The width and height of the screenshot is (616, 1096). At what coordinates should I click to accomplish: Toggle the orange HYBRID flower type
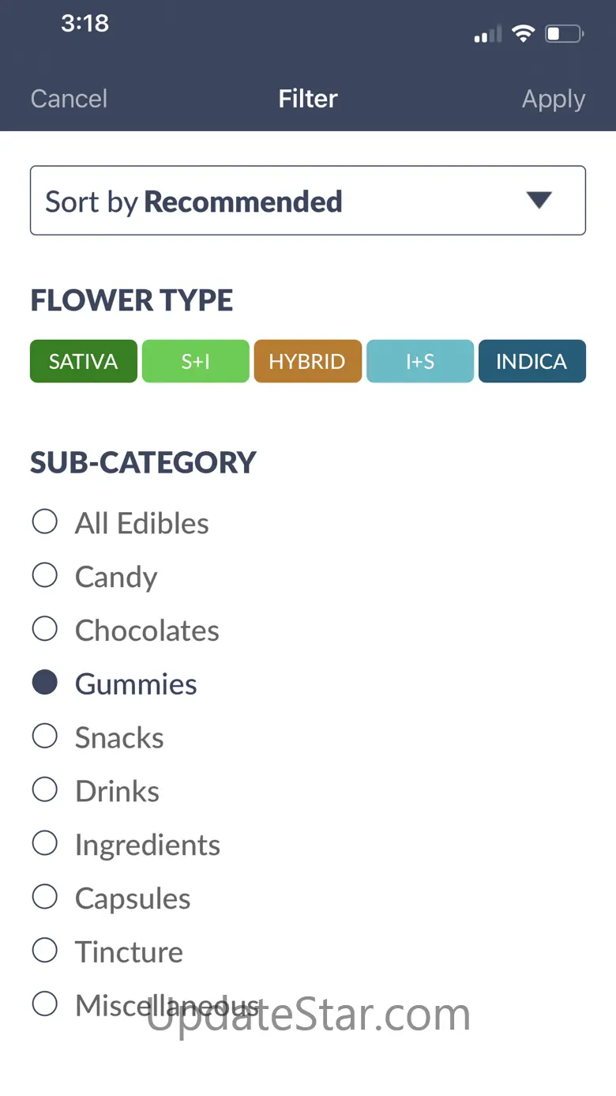[307, 361]
